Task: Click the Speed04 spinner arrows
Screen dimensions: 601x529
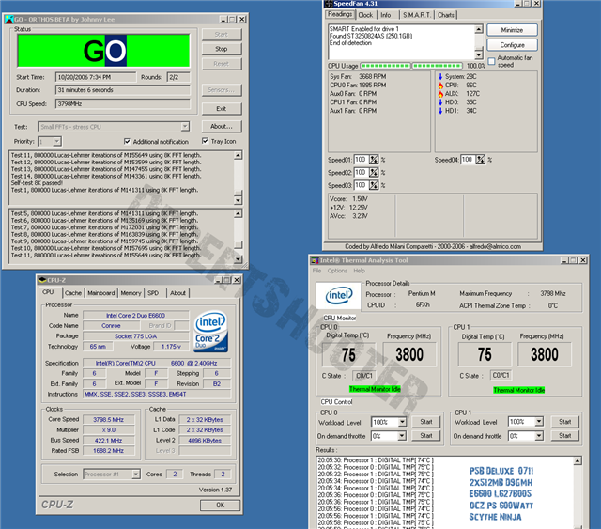Action: coord(480,160)
